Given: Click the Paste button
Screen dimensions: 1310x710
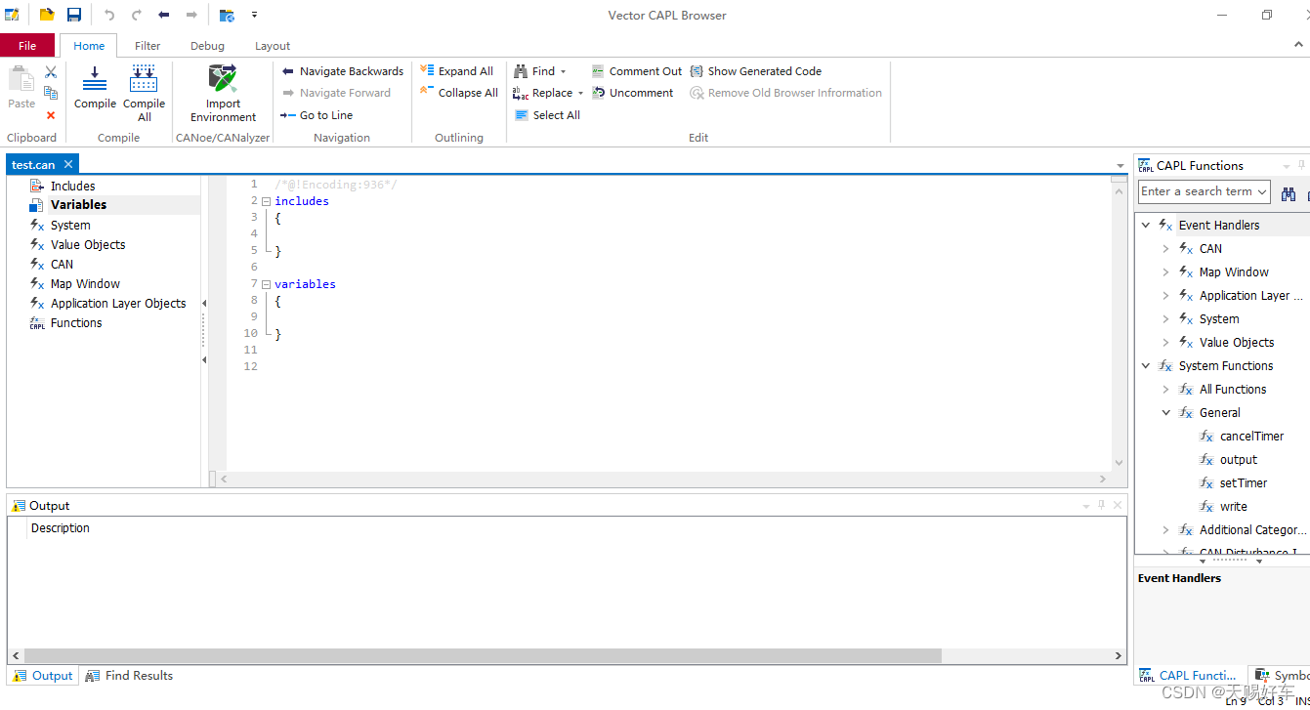Looking at the screenshot, I should pyautogui.click(x=21, y=88).
